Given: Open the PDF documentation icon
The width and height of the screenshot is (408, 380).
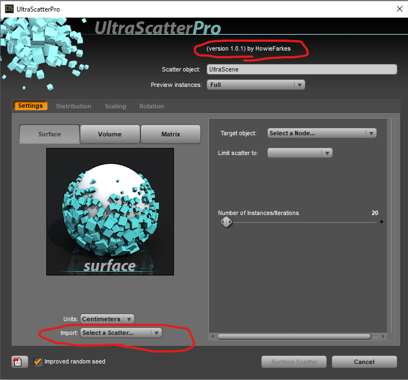Looking at the screenshot, I should (19, 361).
